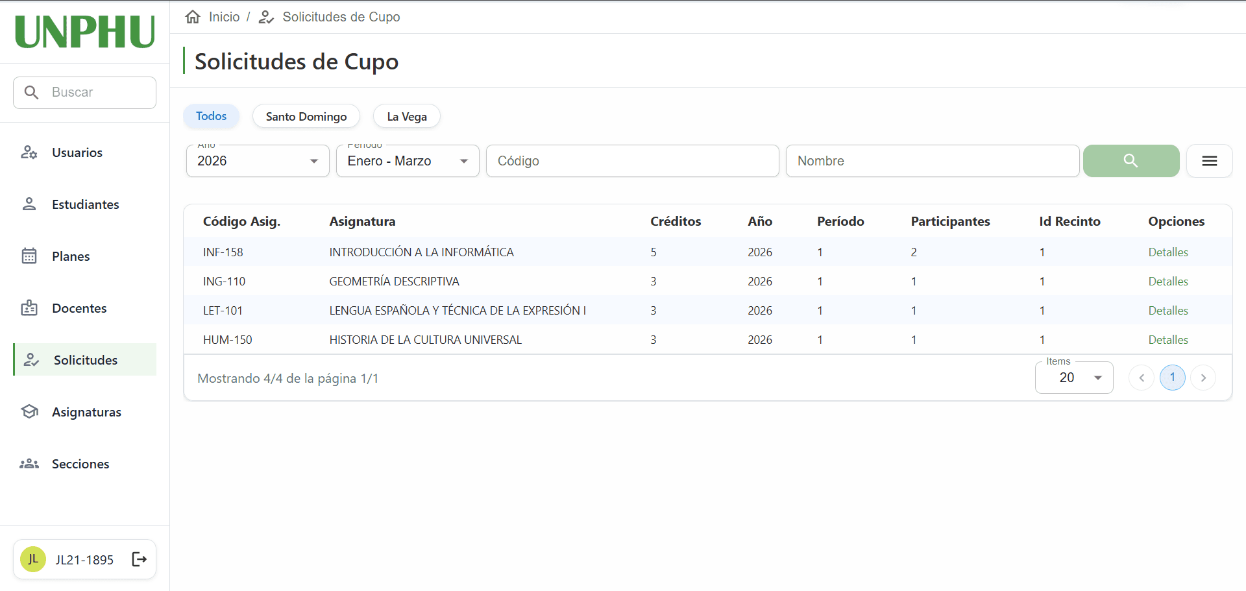1246x591 pixels.
Task: Click the JL user avatar
Action: click(33, 559)
